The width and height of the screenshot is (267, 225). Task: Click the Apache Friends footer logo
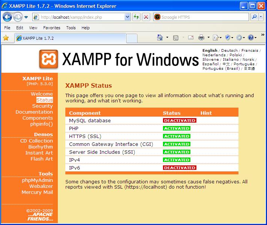[x=40, y=217]
